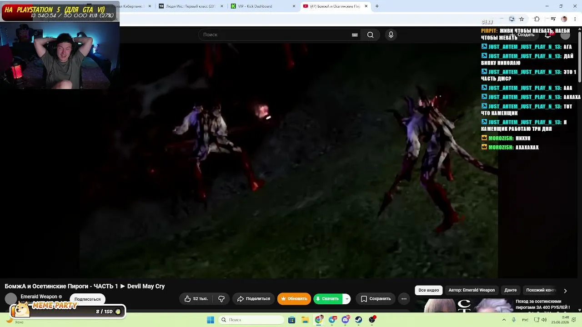Close the VIP - Kick Dashboard tab
582x327 pixels.
point(294,6)
